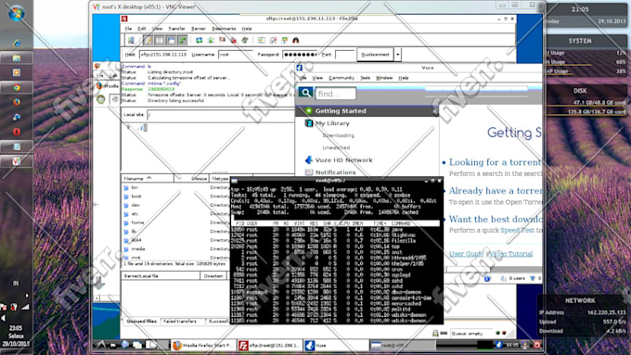Sort by Filename column header
Screen dimensions: 631x355
(x=148, y=178)
